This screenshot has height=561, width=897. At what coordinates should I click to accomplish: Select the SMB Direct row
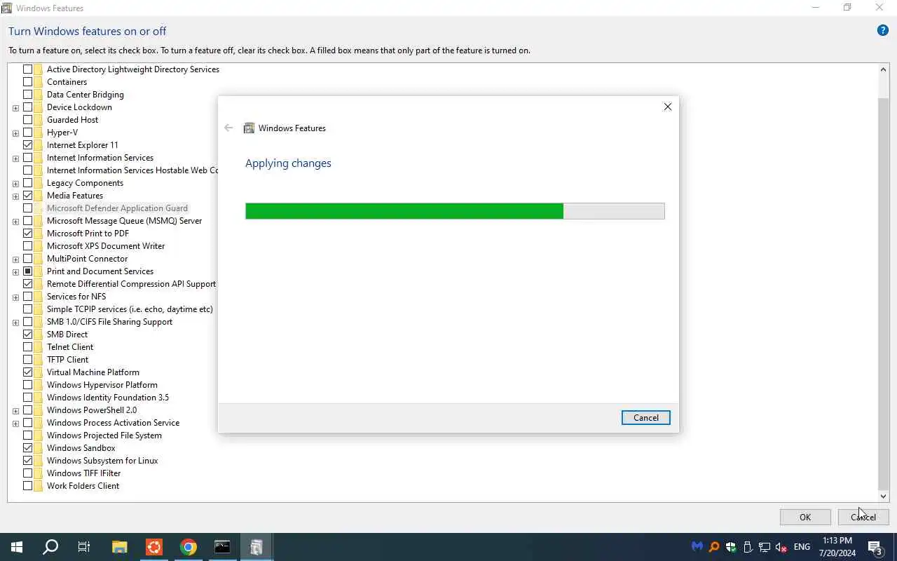(67, 334)
